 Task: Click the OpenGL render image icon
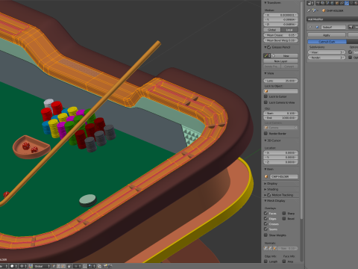[x=106, y=266]
